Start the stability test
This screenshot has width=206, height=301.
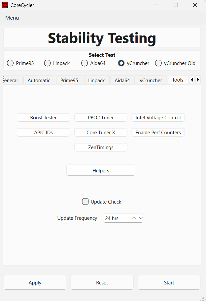(x=169, y=282)
